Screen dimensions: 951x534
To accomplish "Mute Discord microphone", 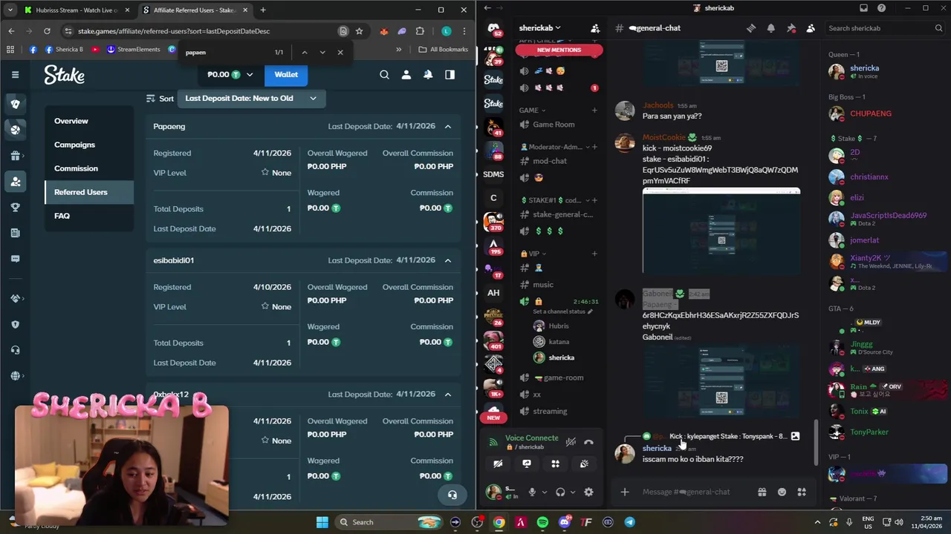I will [532, 492].
